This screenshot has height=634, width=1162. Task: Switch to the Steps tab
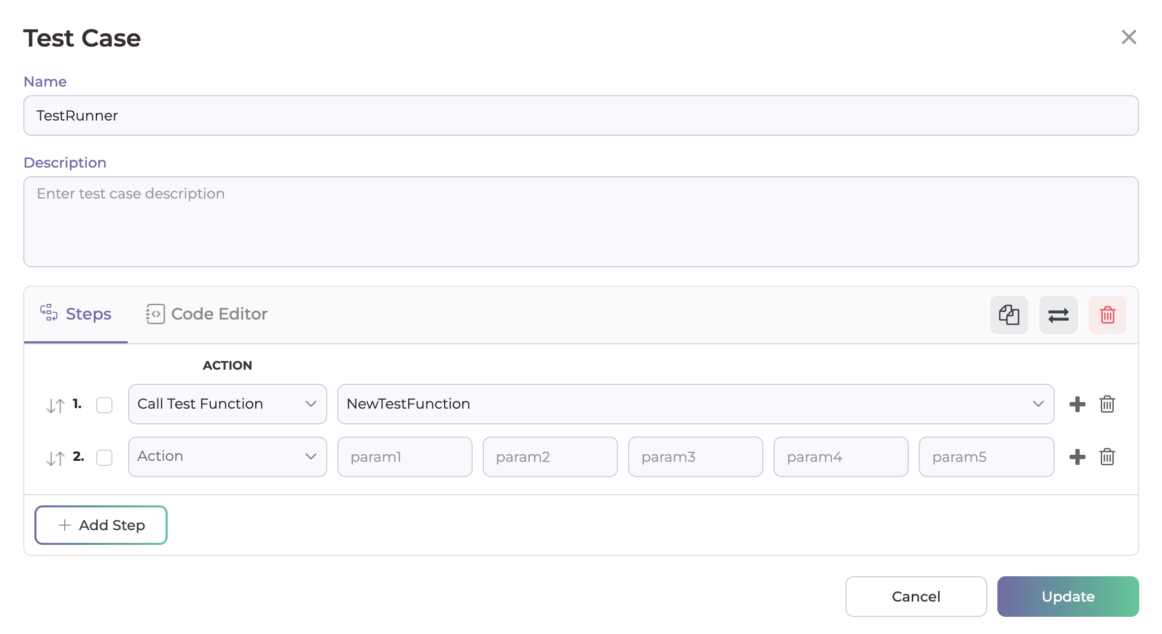coord(76,314)
